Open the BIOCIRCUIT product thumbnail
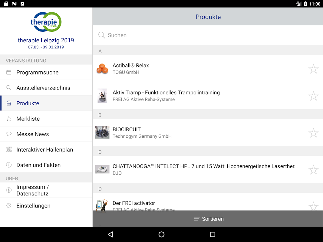Viewport: 323px width, 242px height. [102, 132]
